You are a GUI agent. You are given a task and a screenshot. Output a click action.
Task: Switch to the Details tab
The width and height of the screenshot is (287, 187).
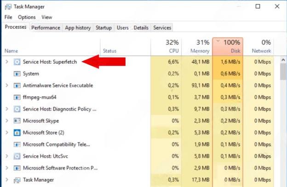pyautogui.click(x=141, y=28)
